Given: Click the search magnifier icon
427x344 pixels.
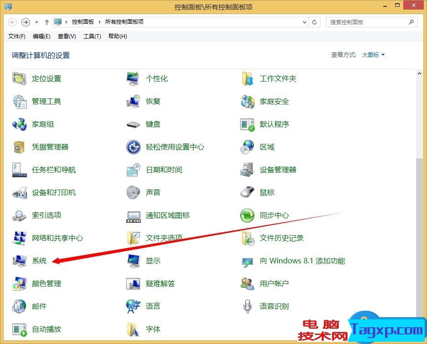Looking at the screenshot, I should pos(411,22).
